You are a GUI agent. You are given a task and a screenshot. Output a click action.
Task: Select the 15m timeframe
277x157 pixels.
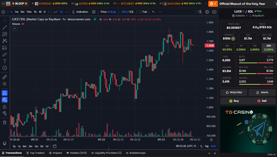[x=29, y=12]
